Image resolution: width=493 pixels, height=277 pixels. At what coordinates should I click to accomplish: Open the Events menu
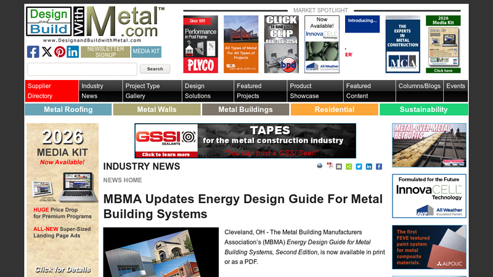pyautogui.click(x=455, y=91)
